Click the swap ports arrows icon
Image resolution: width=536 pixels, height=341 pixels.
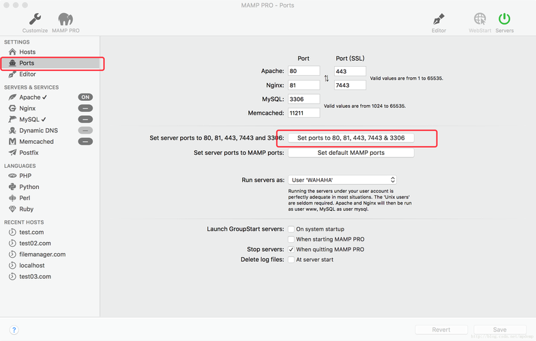point(327,78)
